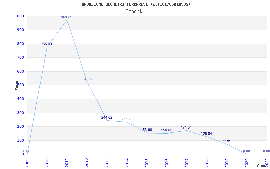Click the 2014 x-axis year label
The image size is (270, 169).
[x=127, y=163]
